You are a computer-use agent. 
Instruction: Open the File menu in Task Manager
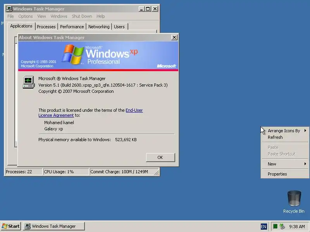coord(10,16)
